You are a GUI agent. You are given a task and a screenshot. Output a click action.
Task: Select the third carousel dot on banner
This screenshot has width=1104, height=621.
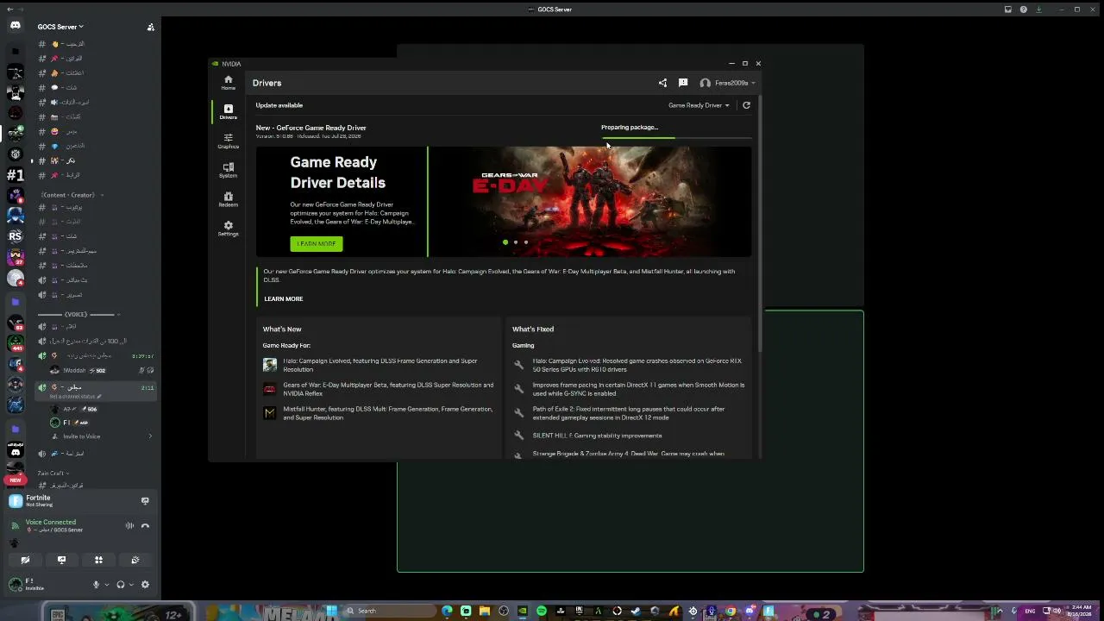pyautogui.click(x=526, y=242)
